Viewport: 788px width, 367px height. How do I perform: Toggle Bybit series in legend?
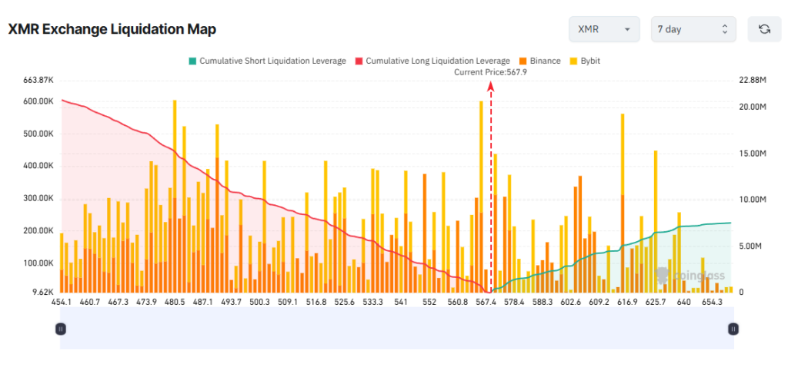click(585, 61)
